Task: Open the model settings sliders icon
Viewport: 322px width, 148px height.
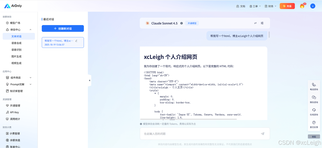Action: [x=262, y=23]
